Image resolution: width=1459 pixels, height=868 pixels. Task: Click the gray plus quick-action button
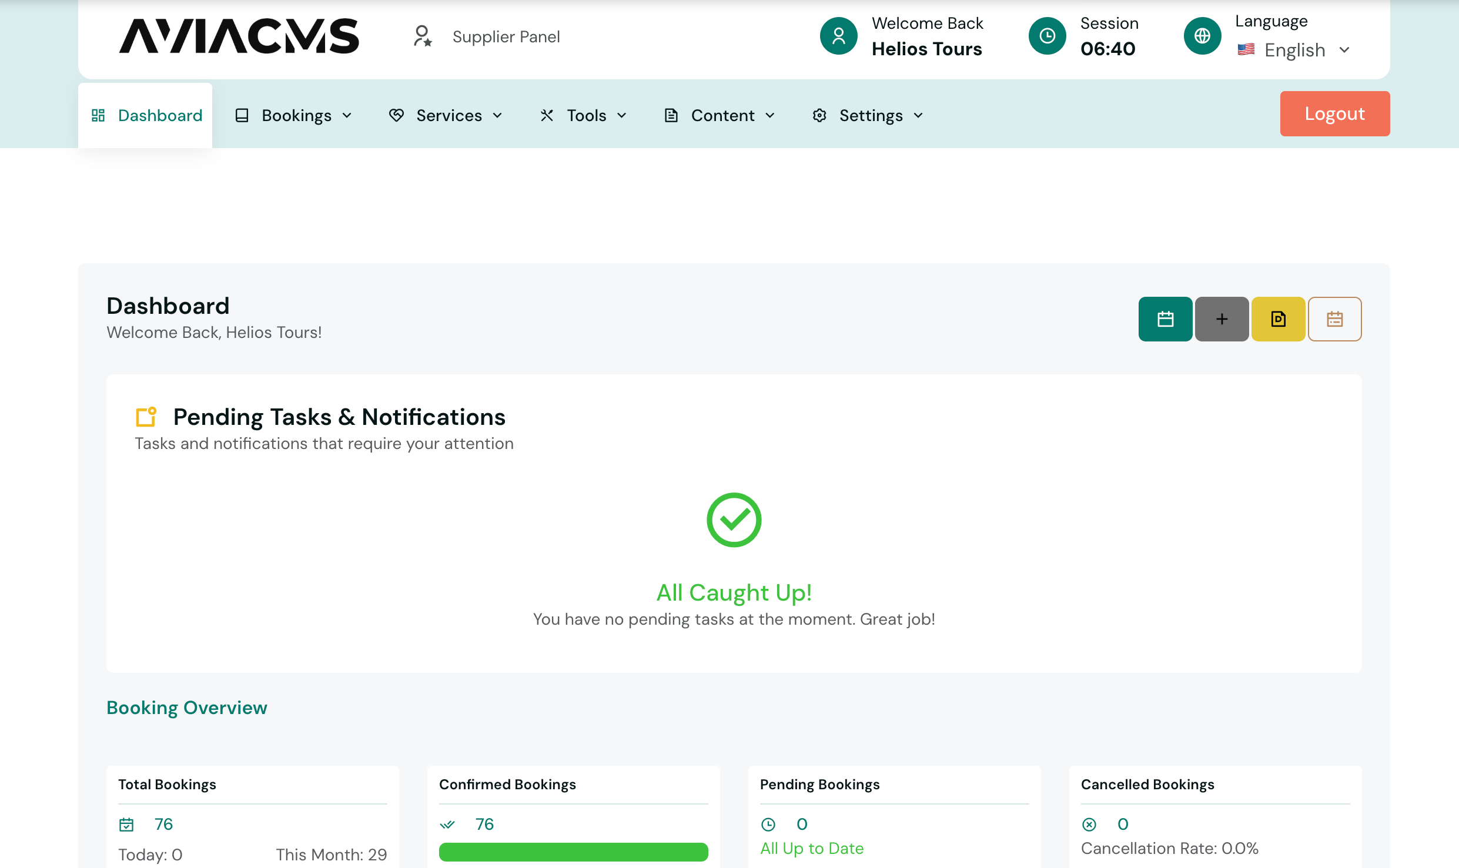click(x=1222, y=319)
